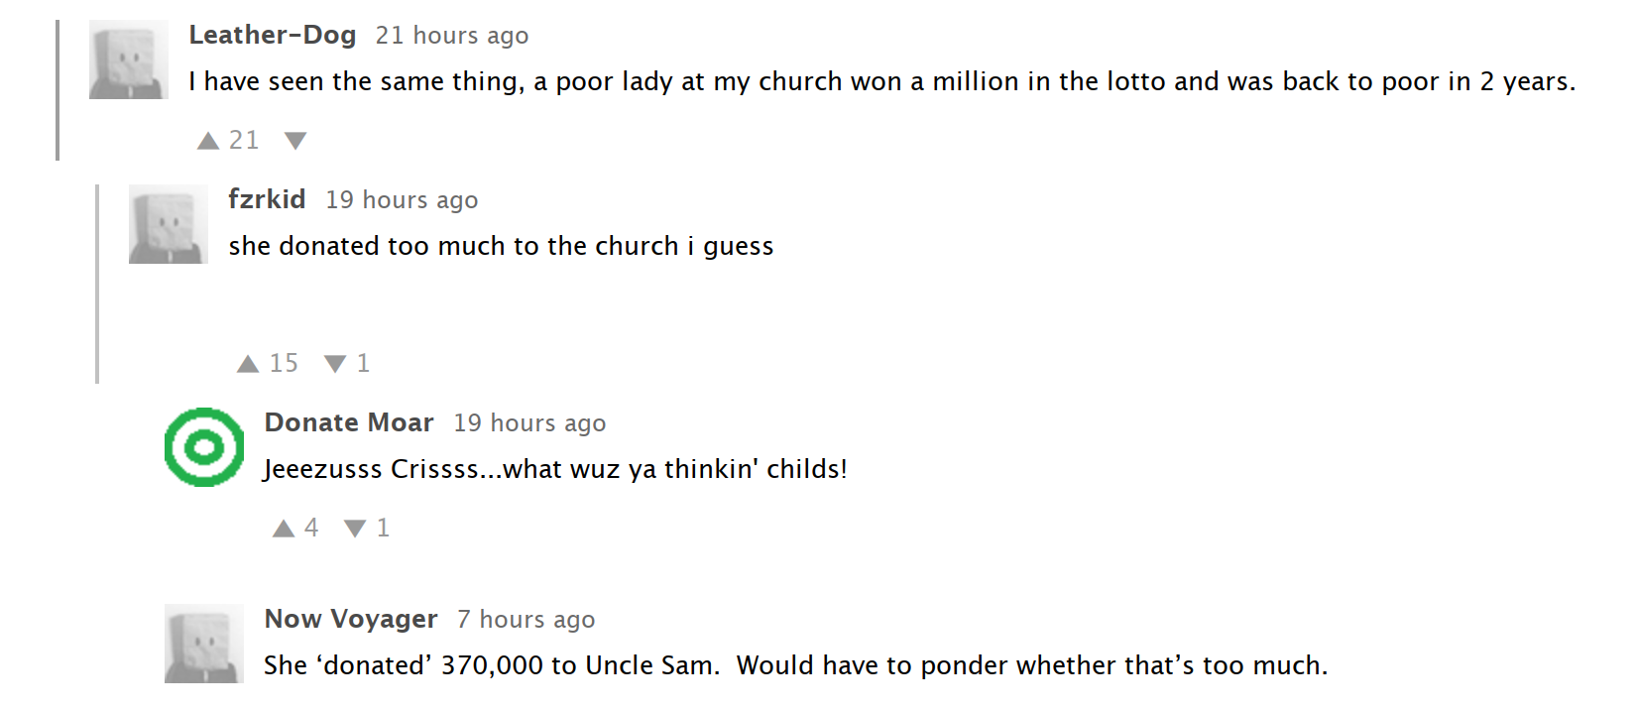
Task: Click Leather-Dog's avatar image
Action: 129,59
